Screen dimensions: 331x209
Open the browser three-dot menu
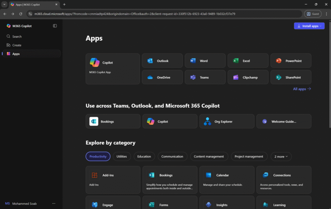click(x=326, y=14)
